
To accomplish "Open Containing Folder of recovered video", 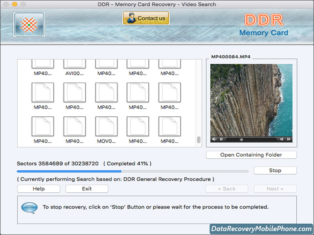I will pyautogui.click(x=251, y=155).
